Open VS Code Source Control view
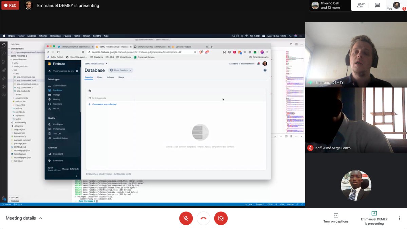 tap(4, 62)
